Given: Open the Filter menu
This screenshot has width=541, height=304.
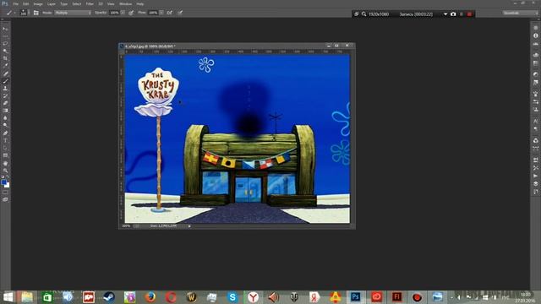Looking at the screenshot, I should point(90,3).
